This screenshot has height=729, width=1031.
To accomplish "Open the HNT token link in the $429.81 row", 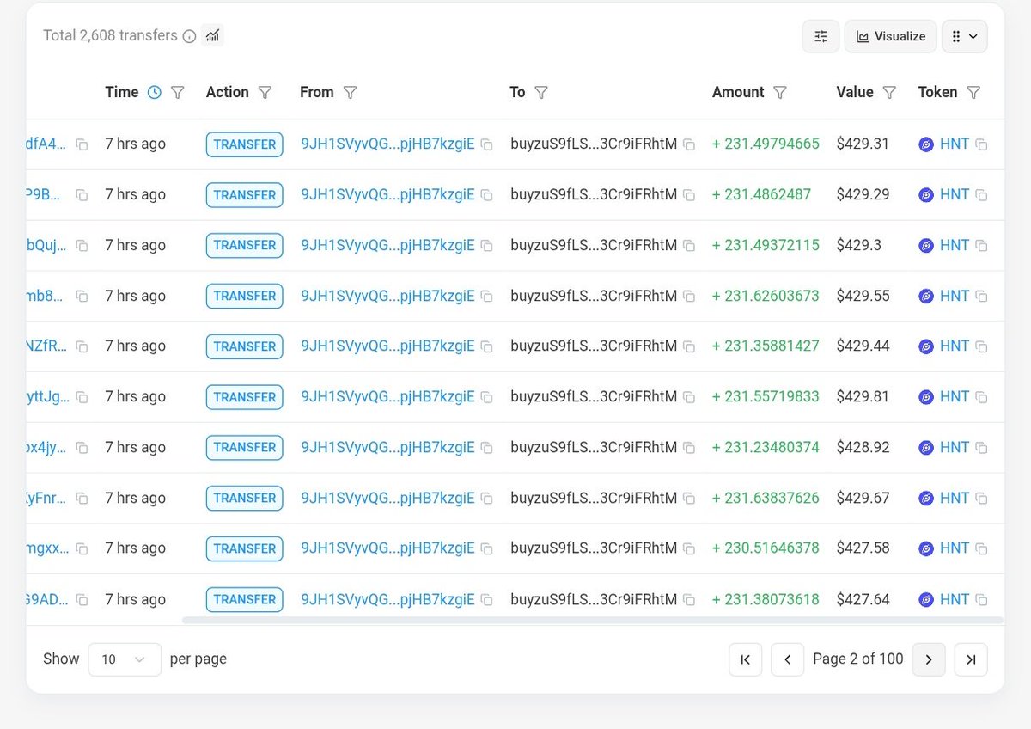I will point(955,396).
